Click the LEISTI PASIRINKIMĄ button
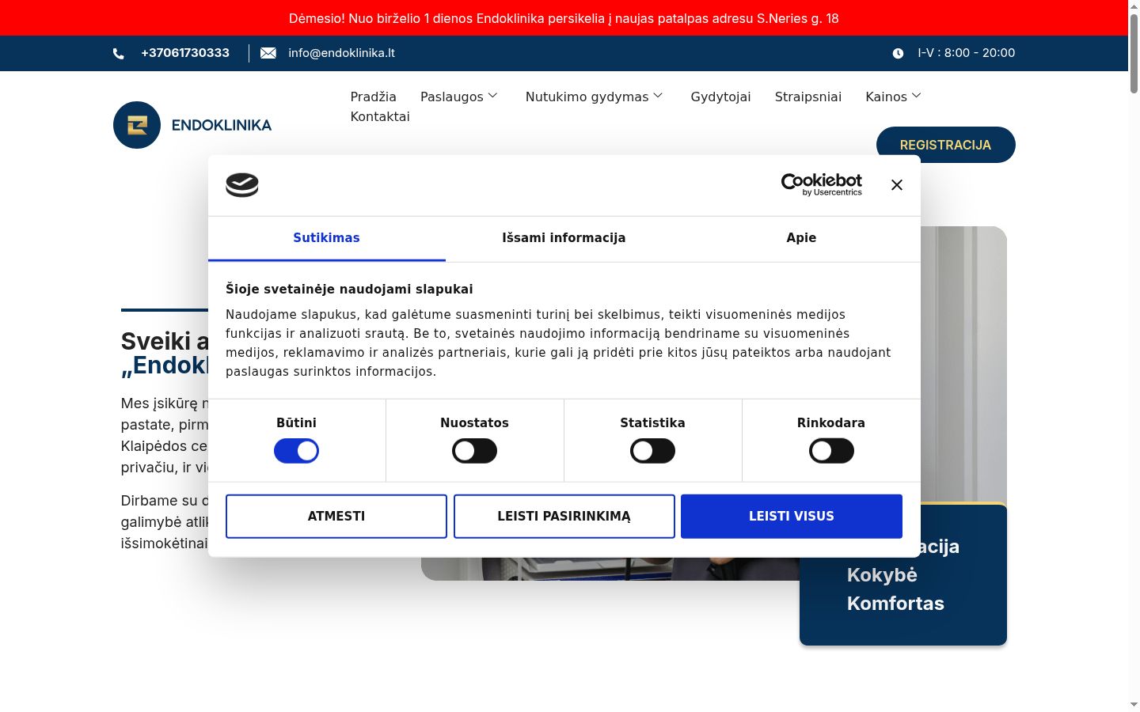The height and width of the screenshot is (712, 1140). click(564, 516)
